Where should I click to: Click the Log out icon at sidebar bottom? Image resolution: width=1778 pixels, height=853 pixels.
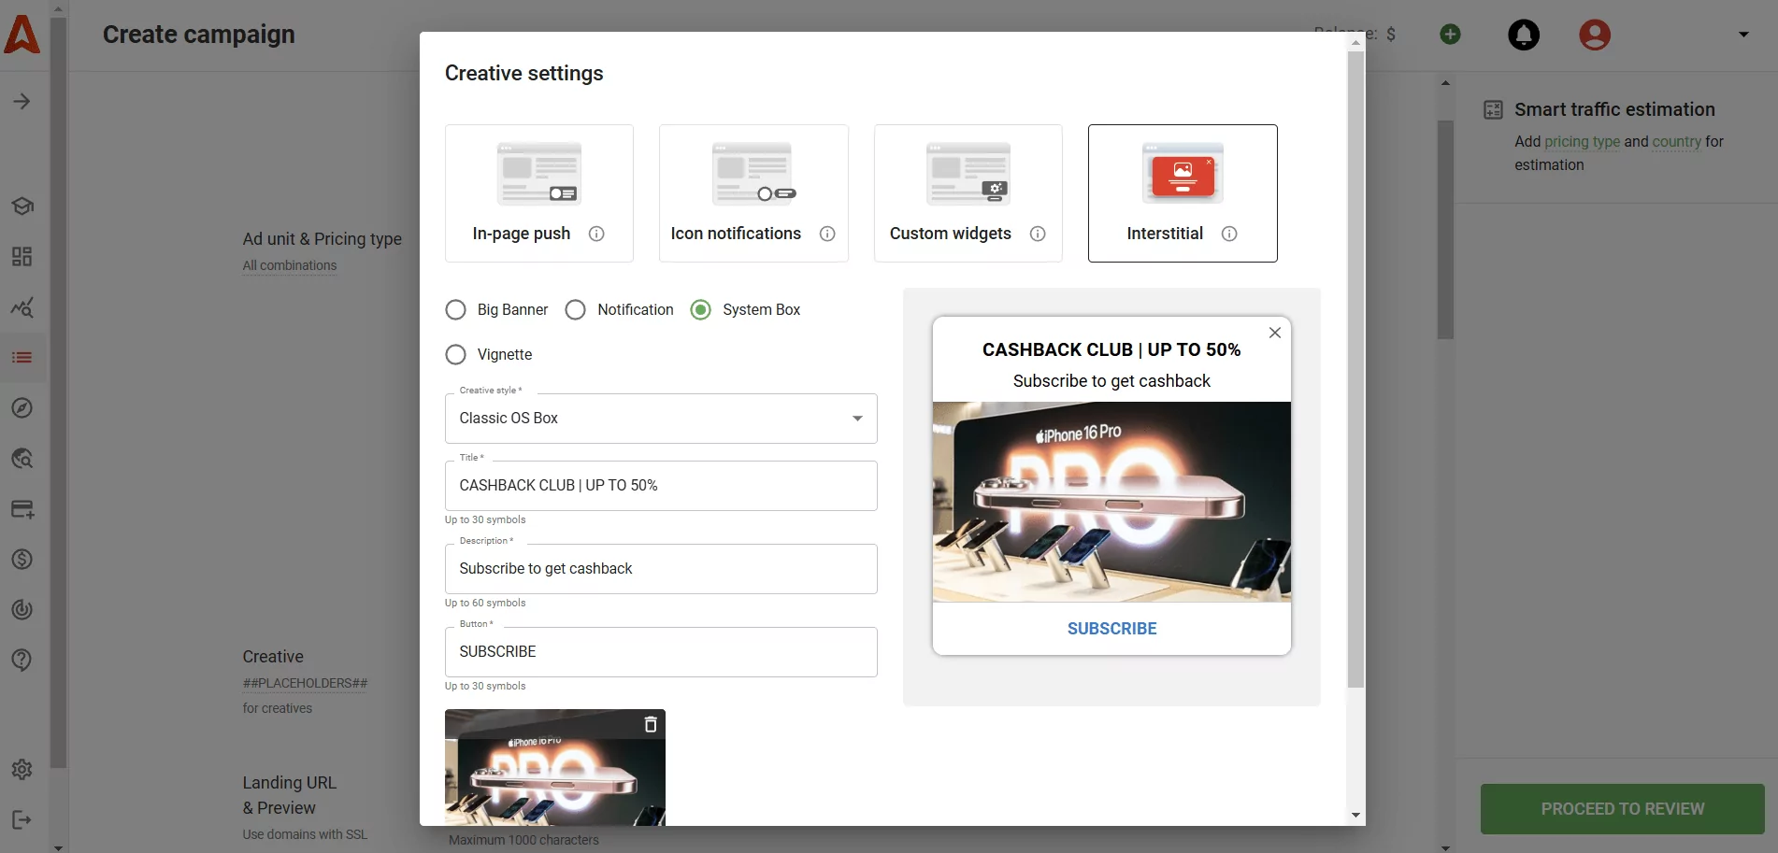click(x=22, y=820)
